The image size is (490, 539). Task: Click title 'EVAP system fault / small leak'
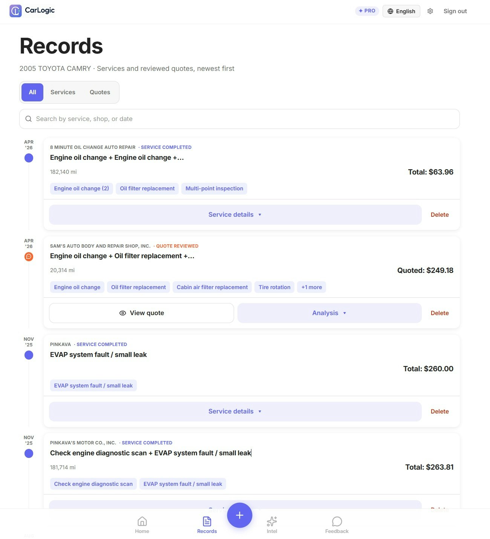pos(98,355)
